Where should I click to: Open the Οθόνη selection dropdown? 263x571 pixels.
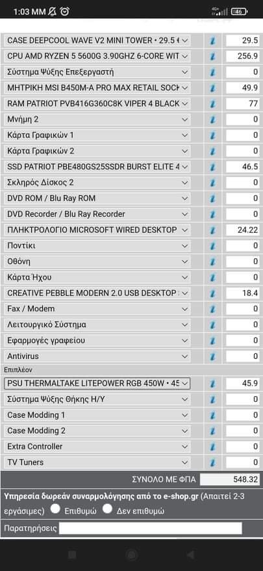pos(97,261)
